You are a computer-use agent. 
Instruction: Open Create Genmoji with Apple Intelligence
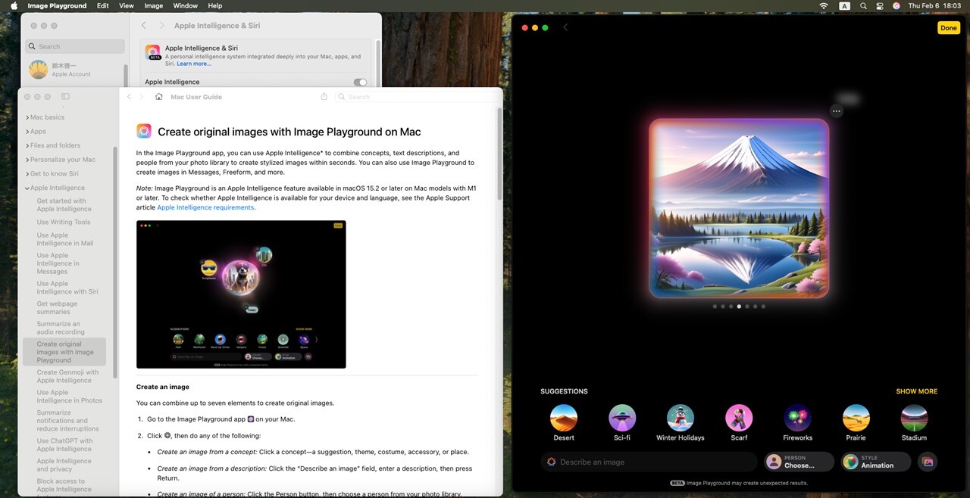click(x=67, y=376)
